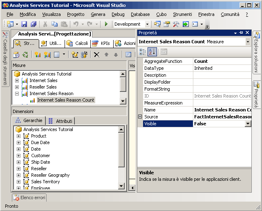262x211 pixels.
Task: Pin the Proprietà panel with auto-hide pushpin
Action: 241,33
